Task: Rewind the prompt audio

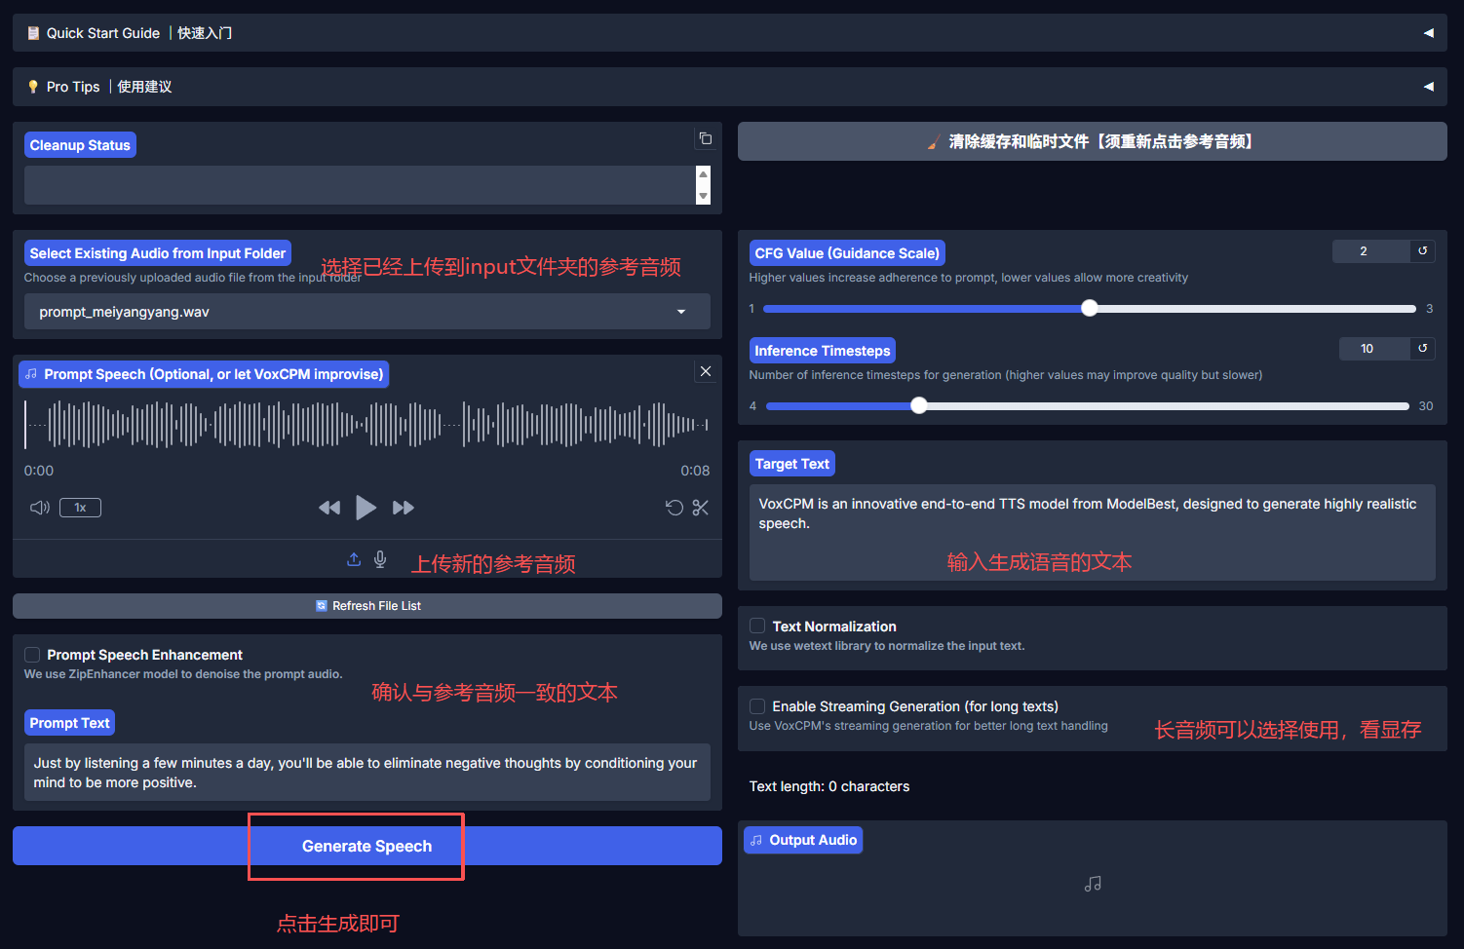Action: pos(329,508)
